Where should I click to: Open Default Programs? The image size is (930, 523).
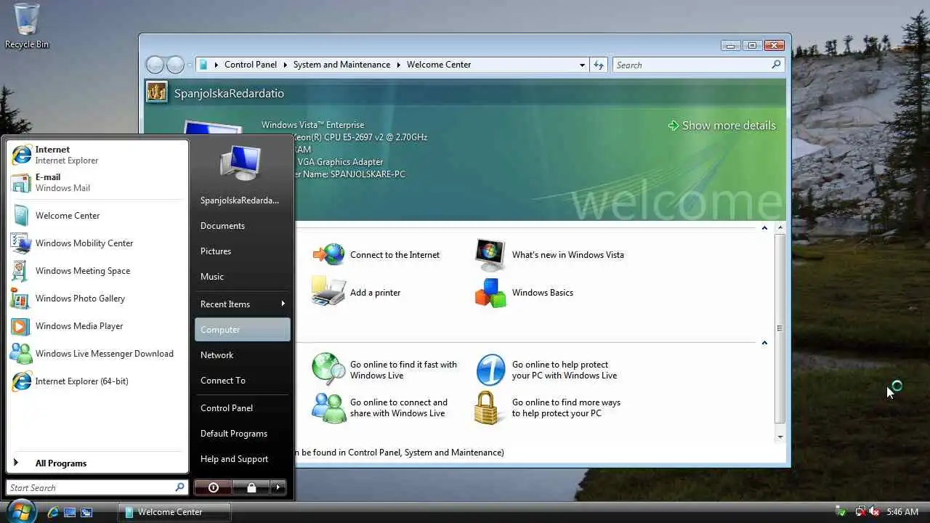click(x=243, y=433)
